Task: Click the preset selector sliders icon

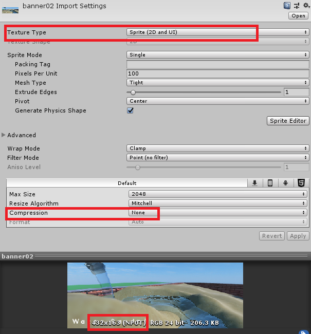Action: 297,6
